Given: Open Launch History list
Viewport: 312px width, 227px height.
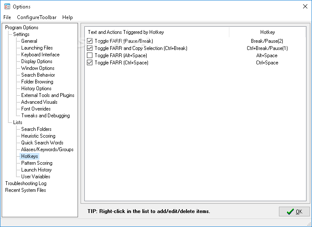Looking at the screenshot, I should pos(36,170).
